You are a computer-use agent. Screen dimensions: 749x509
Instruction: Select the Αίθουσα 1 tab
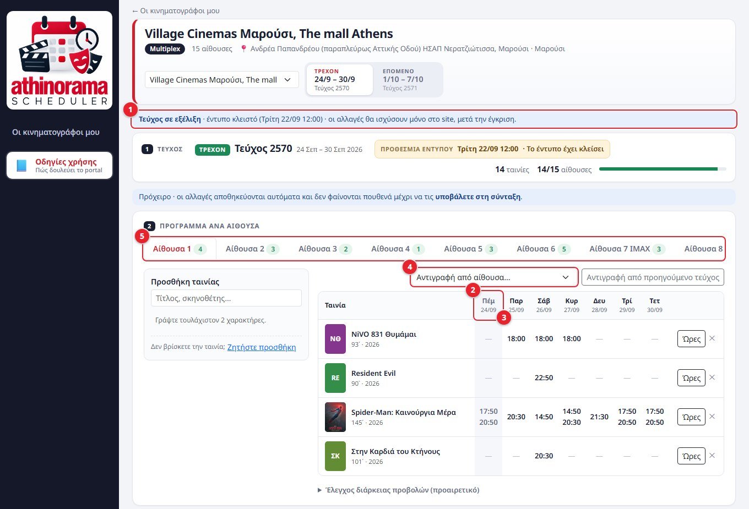[x=179, y=249]
